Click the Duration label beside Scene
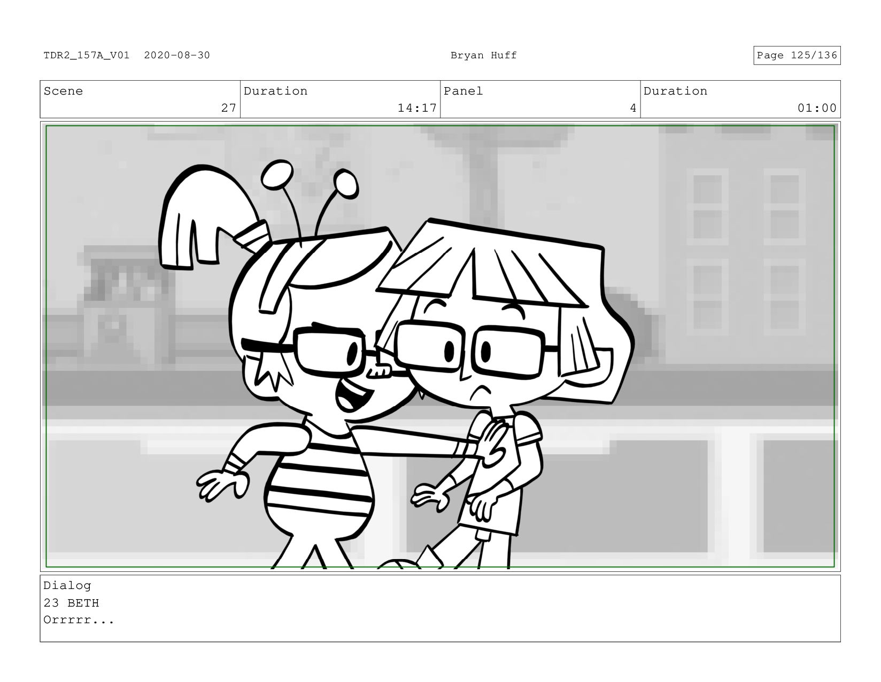881x682 pixels. 275,91
